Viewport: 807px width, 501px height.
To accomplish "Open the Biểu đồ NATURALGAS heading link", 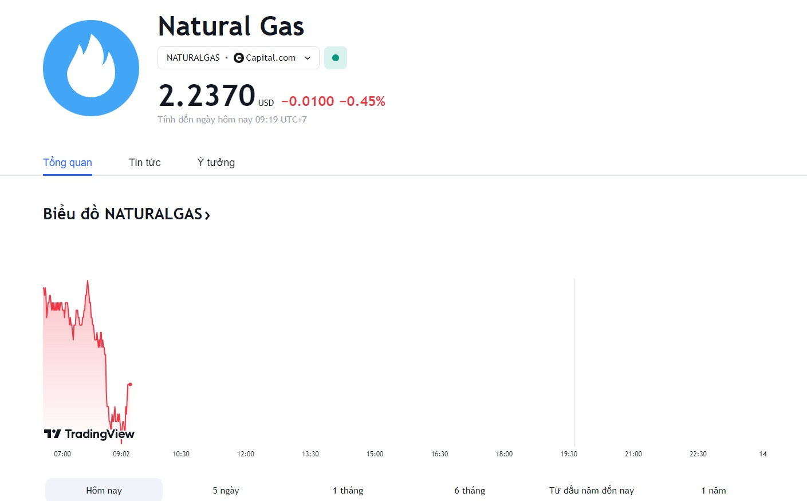I will pos(127,214).
